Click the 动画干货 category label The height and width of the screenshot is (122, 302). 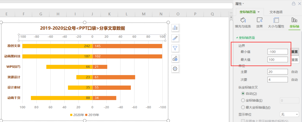click(x=14, y=98)
